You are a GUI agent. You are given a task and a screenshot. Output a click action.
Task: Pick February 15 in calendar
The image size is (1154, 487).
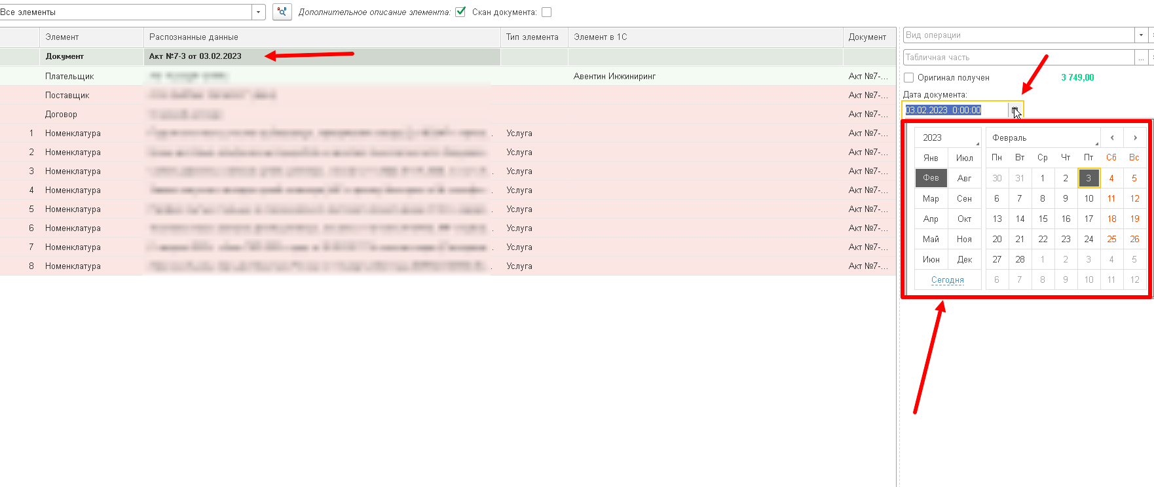pyautogui.click(x=1043, y=219)
